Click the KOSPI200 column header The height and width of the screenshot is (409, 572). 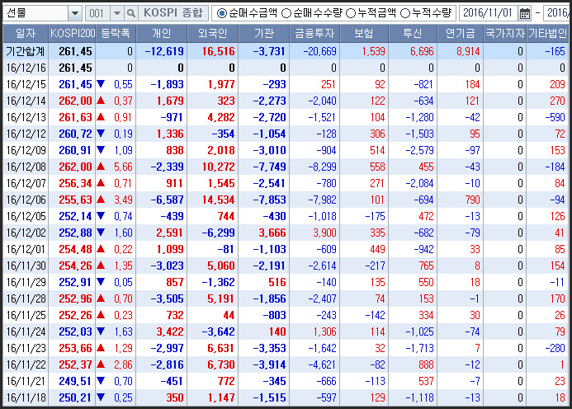pyautogui.click(x=73, y=34)
